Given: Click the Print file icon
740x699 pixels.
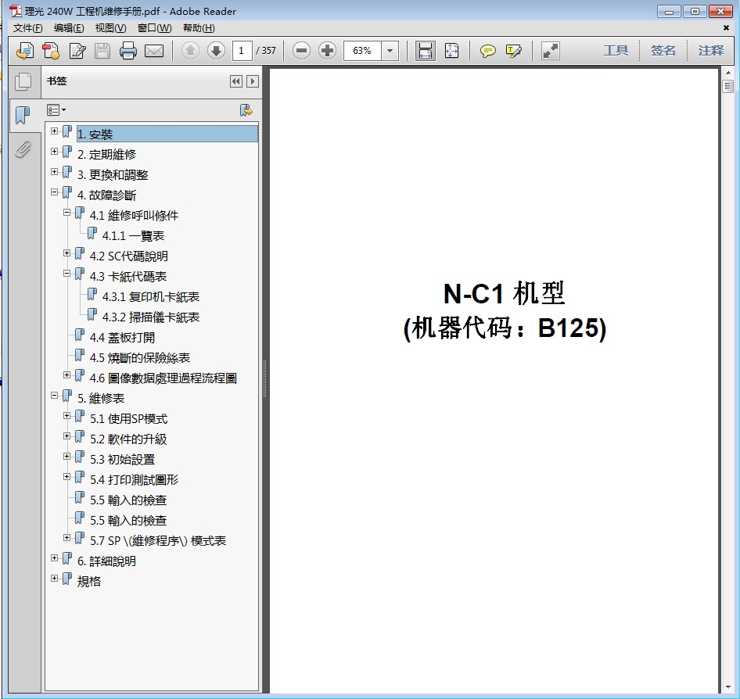Looking at the screenshot, I should point(128,51).
